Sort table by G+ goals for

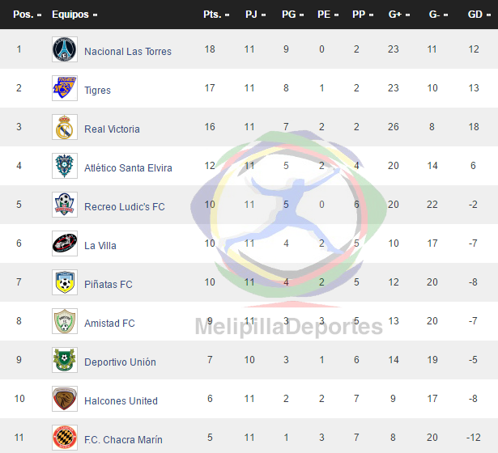click(399, 15)
